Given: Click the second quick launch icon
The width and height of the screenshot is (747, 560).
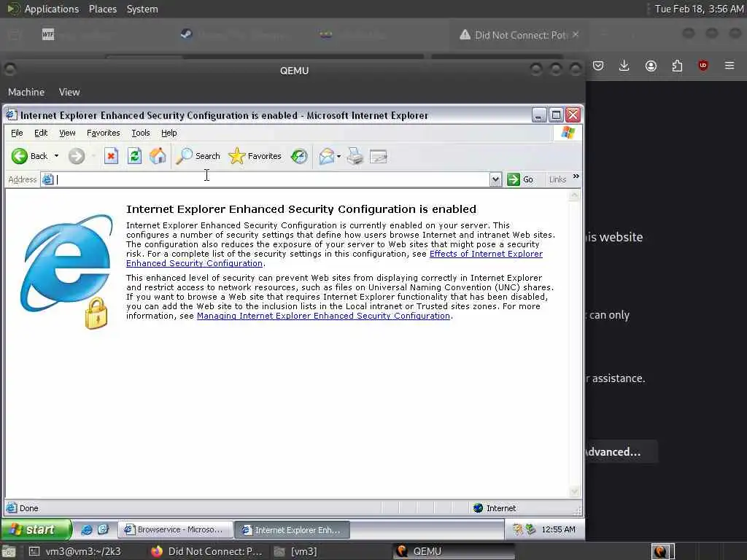Looking at the screenshot, I should pos(103,529).
